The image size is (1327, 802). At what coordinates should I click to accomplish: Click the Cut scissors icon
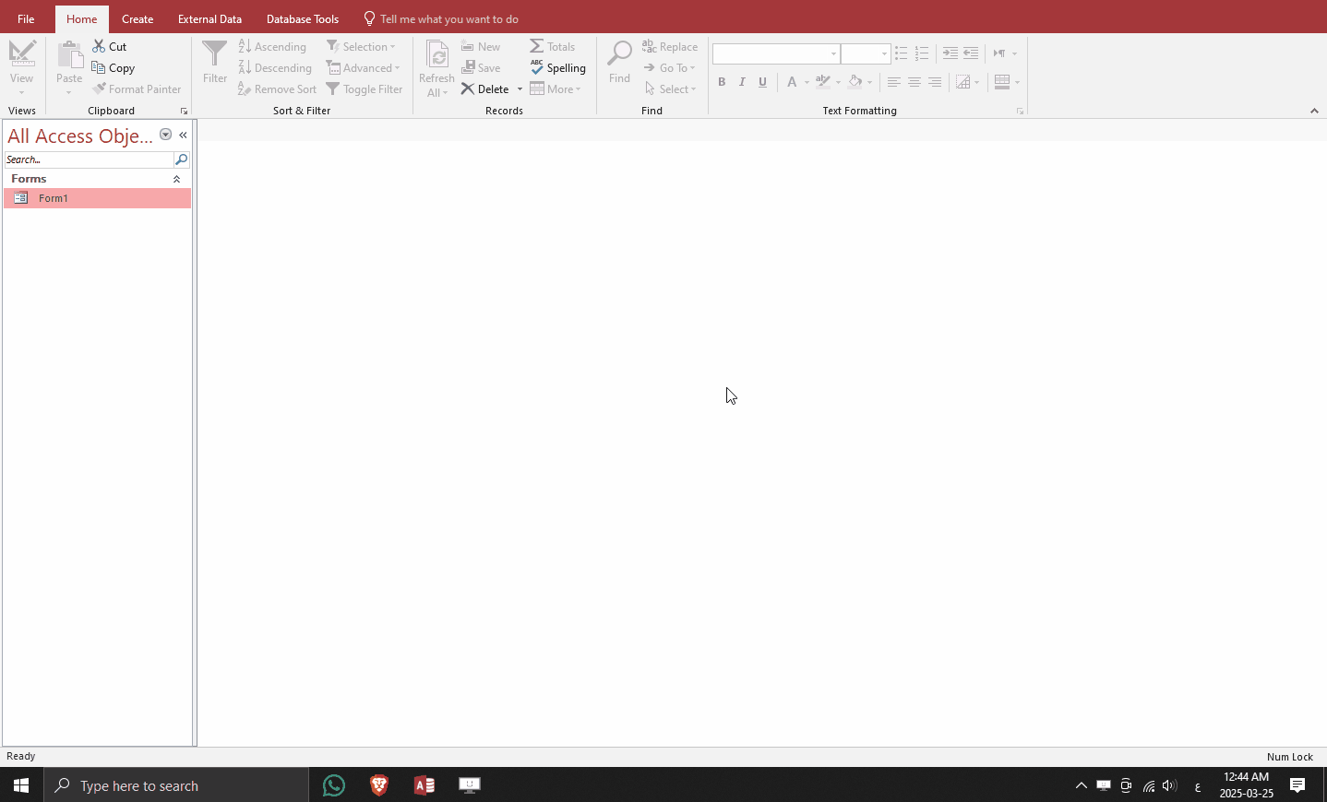coord(99,46)
